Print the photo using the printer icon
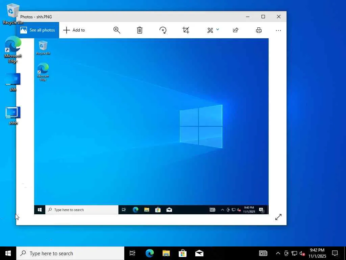Viewport: 346px width, 260px height. [259, 30]
